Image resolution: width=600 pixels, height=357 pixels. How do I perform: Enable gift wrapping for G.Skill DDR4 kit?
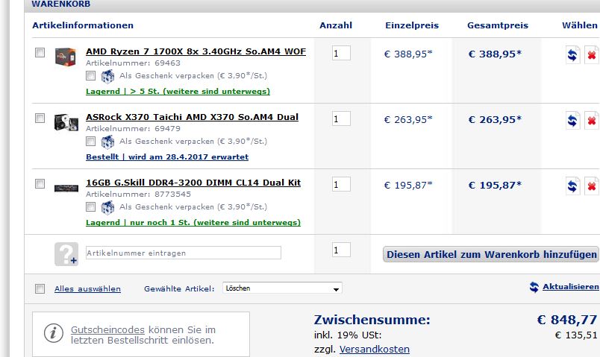[x=91, y=206]
